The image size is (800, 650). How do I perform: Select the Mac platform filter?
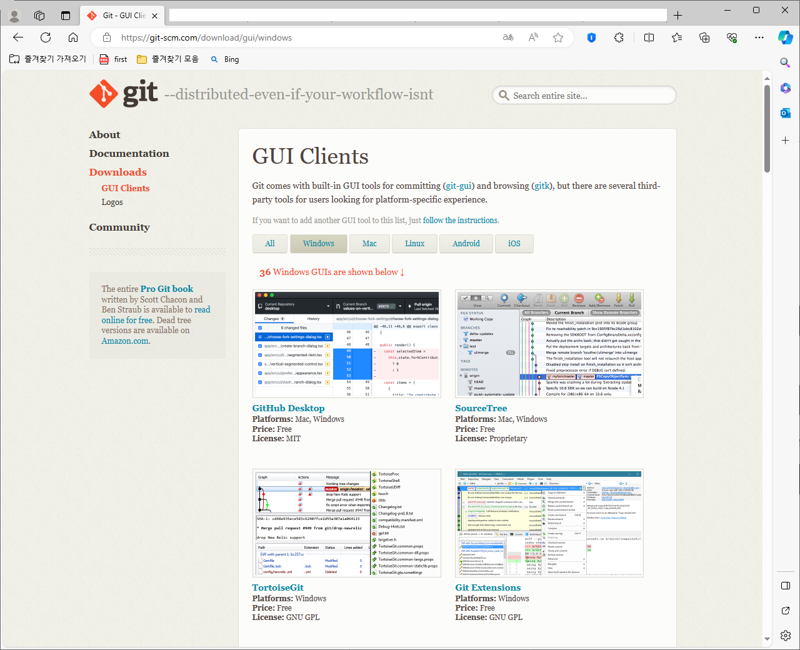point(370,244)
